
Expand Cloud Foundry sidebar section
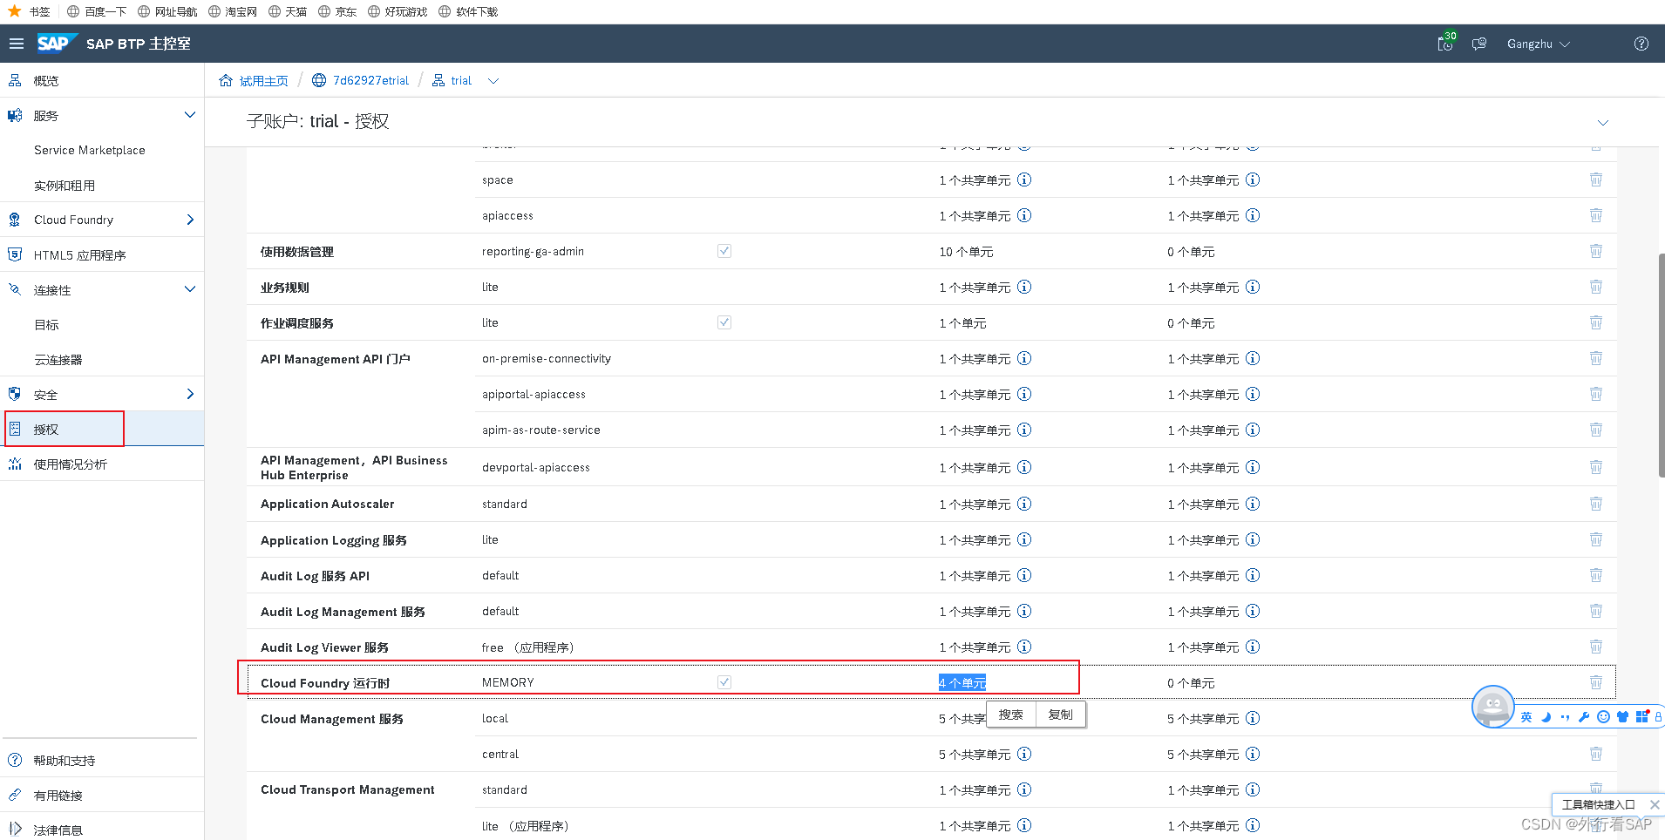190,220
